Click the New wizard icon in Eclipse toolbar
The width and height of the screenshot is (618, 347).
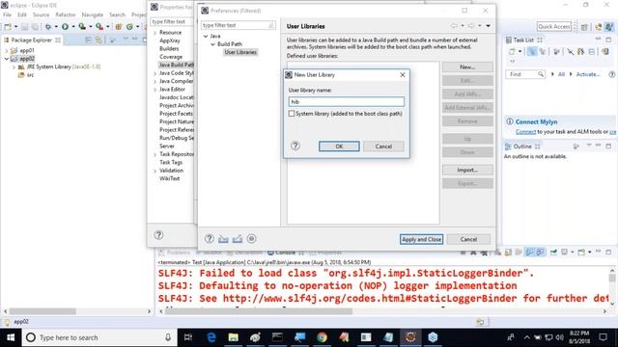[8, 27]
